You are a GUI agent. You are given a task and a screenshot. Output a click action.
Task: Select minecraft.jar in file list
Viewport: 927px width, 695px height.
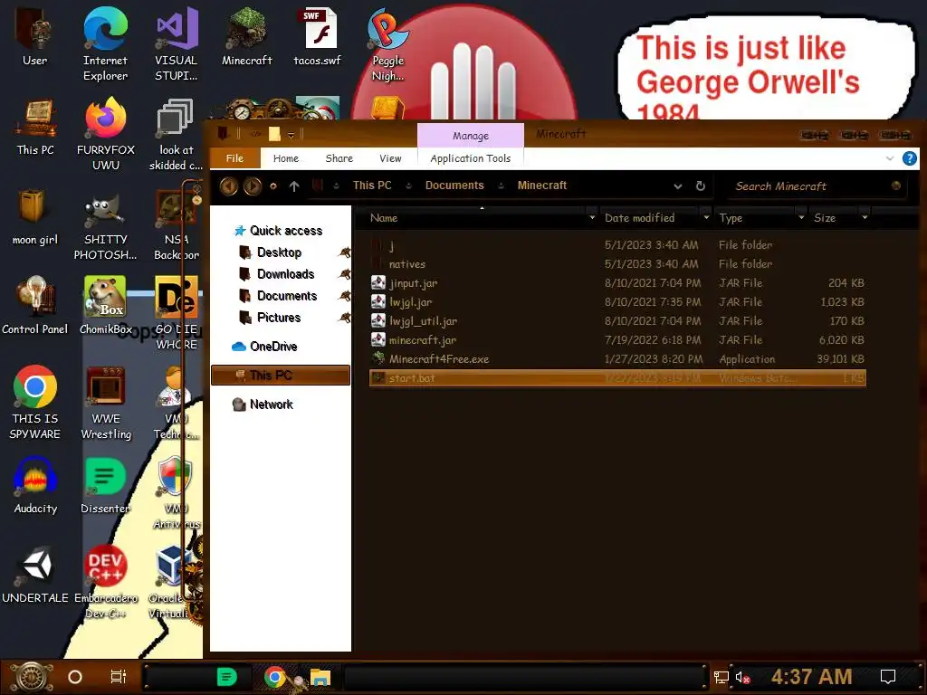pos(617,340)
